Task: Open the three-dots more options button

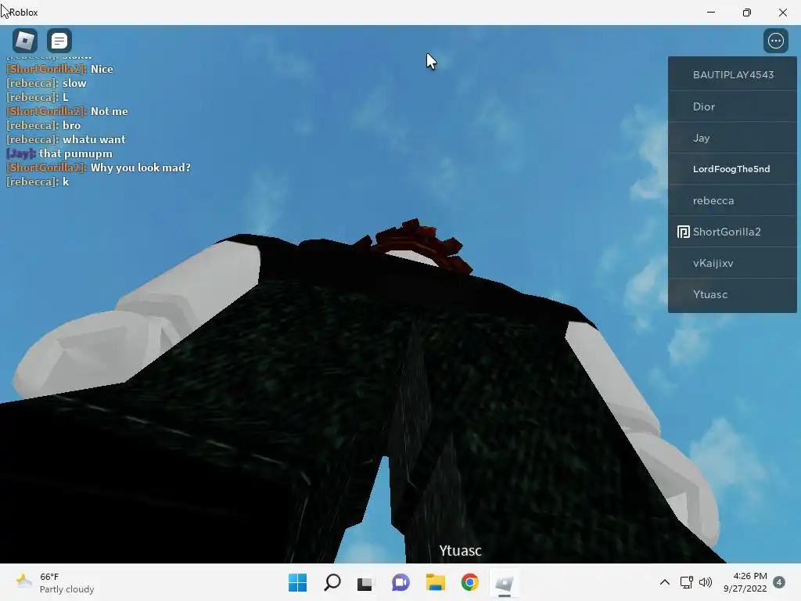Action: pos(775,41)
